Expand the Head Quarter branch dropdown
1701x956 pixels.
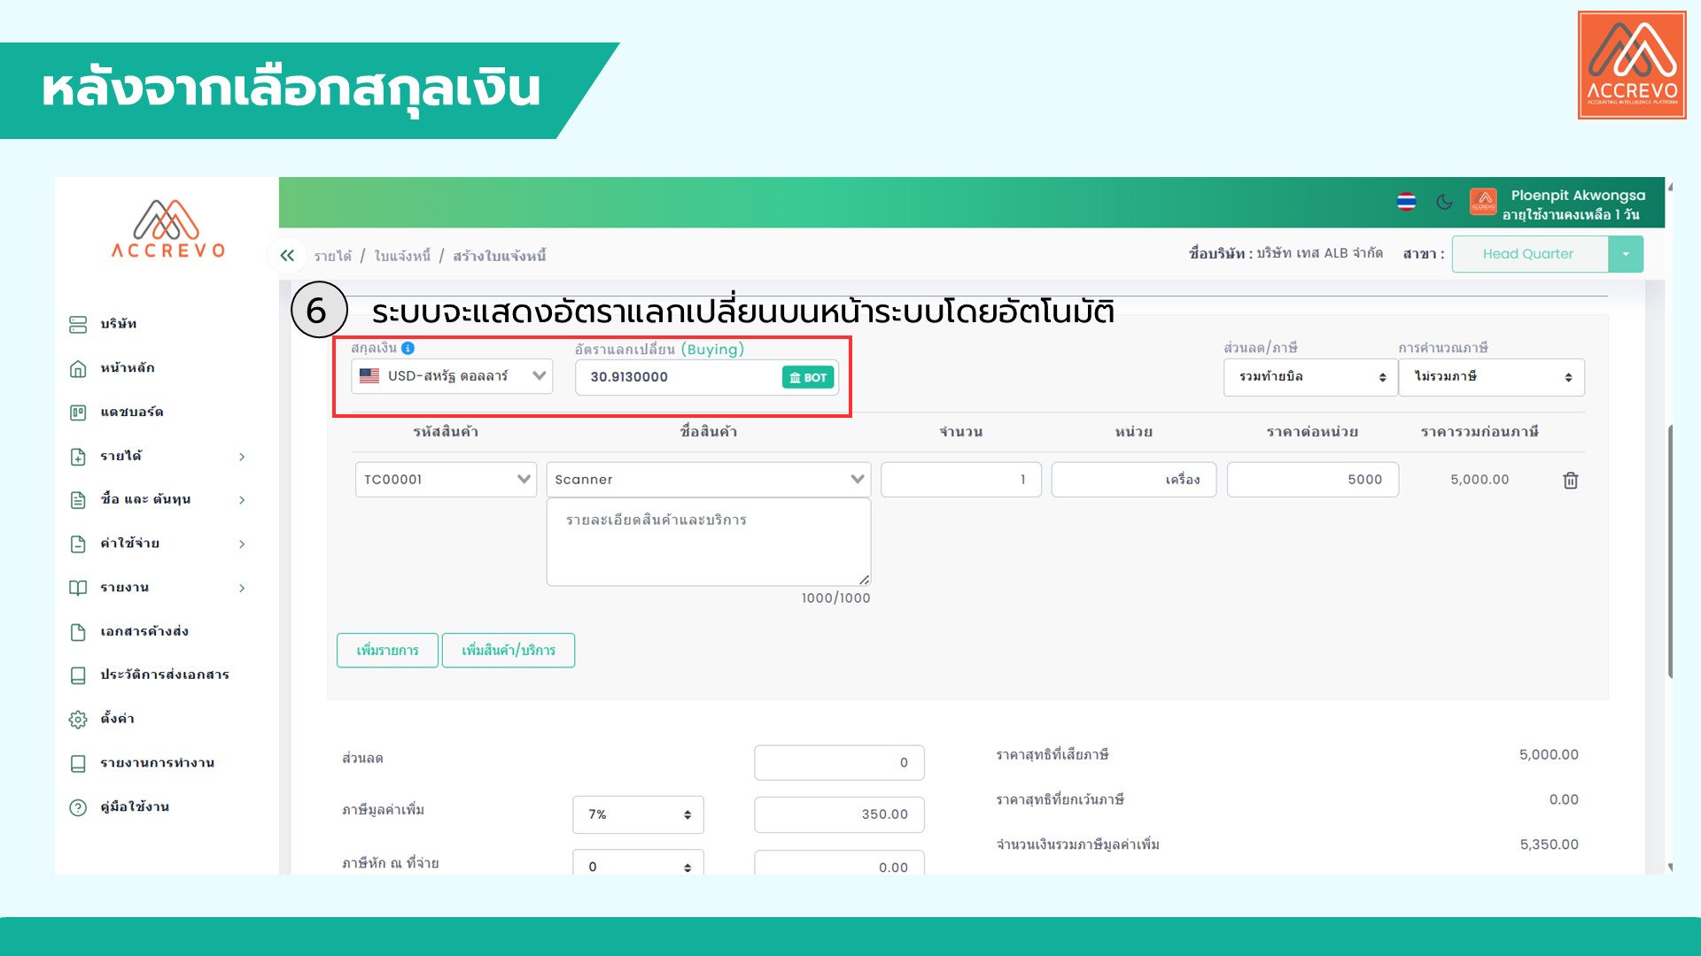1626,254
